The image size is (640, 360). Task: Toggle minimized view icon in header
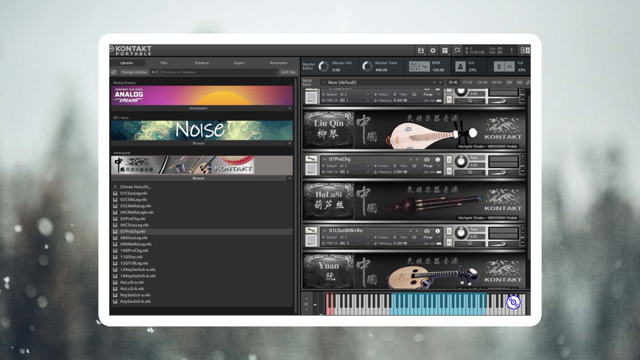coord(457,50)
